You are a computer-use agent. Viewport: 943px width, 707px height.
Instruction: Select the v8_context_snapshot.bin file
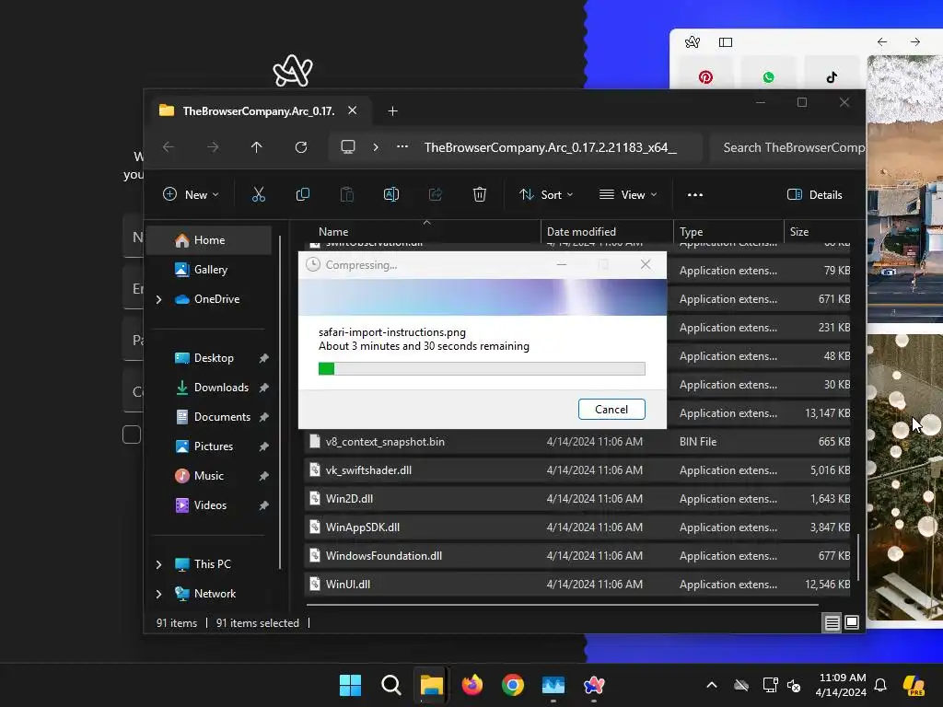pos(577,441)
